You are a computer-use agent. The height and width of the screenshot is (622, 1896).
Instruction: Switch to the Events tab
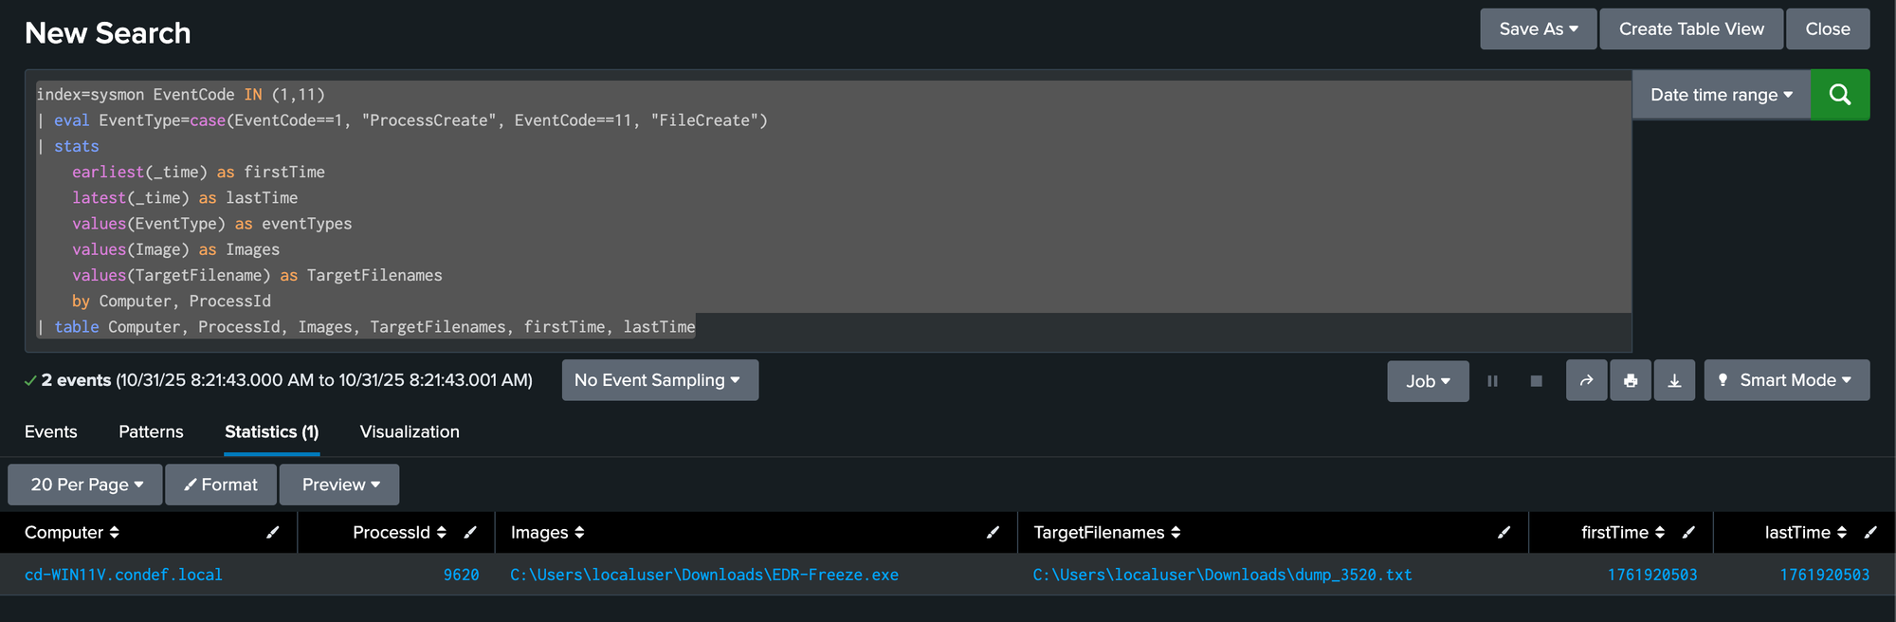[x=51, y=432]
